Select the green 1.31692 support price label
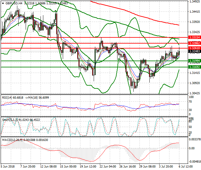Viewport: 201px width, 170px height. 195,67
